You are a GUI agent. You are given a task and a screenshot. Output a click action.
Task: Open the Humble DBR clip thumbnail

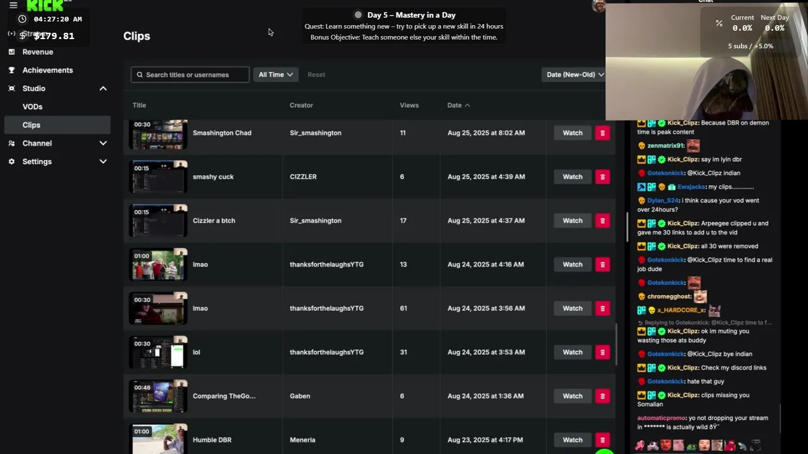pyautogui.click(x=159, y=439)
